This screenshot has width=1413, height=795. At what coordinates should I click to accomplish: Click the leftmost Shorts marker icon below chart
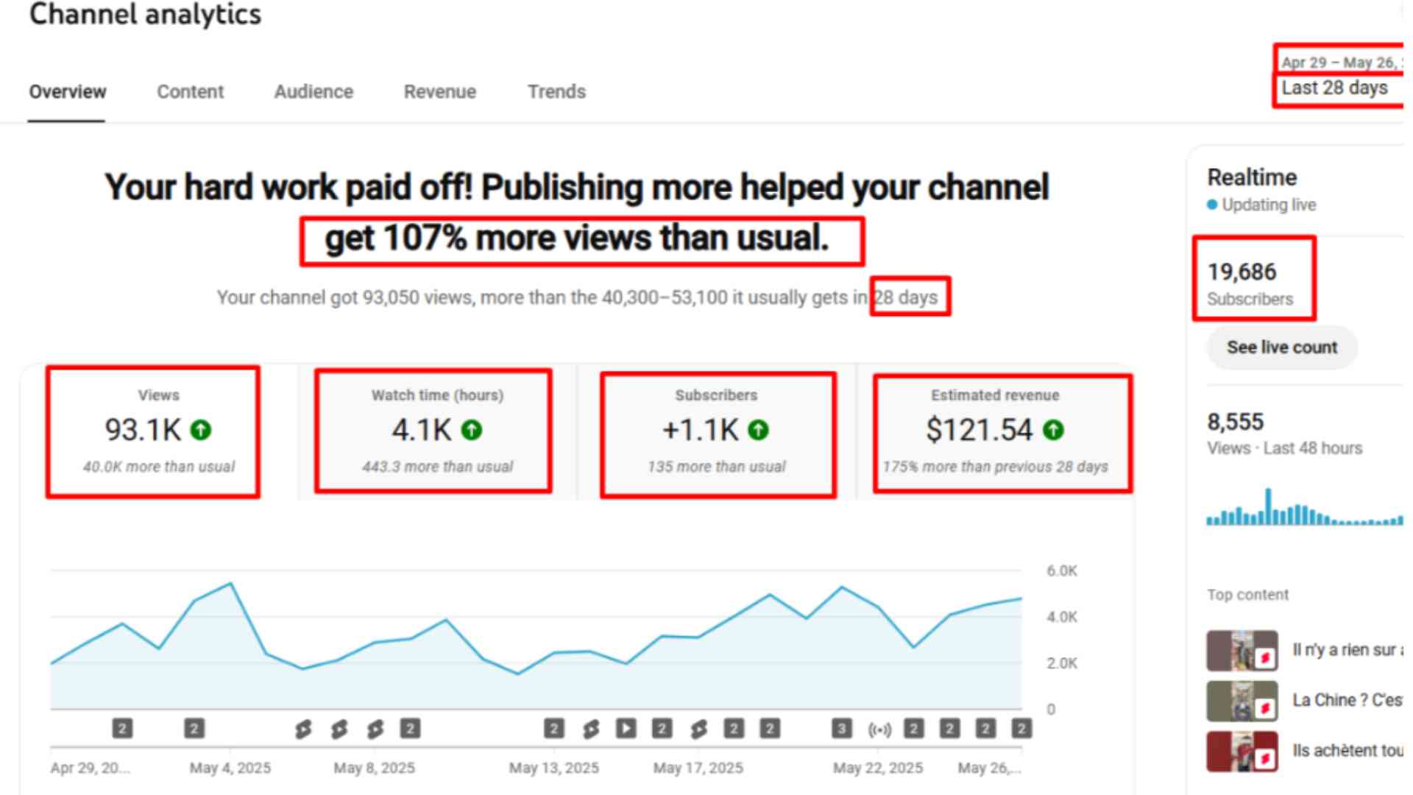303,729
